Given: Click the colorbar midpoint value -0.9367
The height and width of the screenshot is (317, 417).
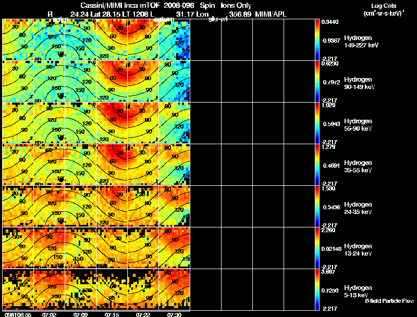Looking at the screenshot, I should 330,41.
